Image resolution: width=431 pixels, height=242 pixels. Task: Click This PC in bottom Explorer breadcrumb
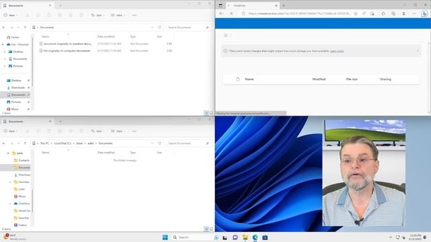coord(44,143)
